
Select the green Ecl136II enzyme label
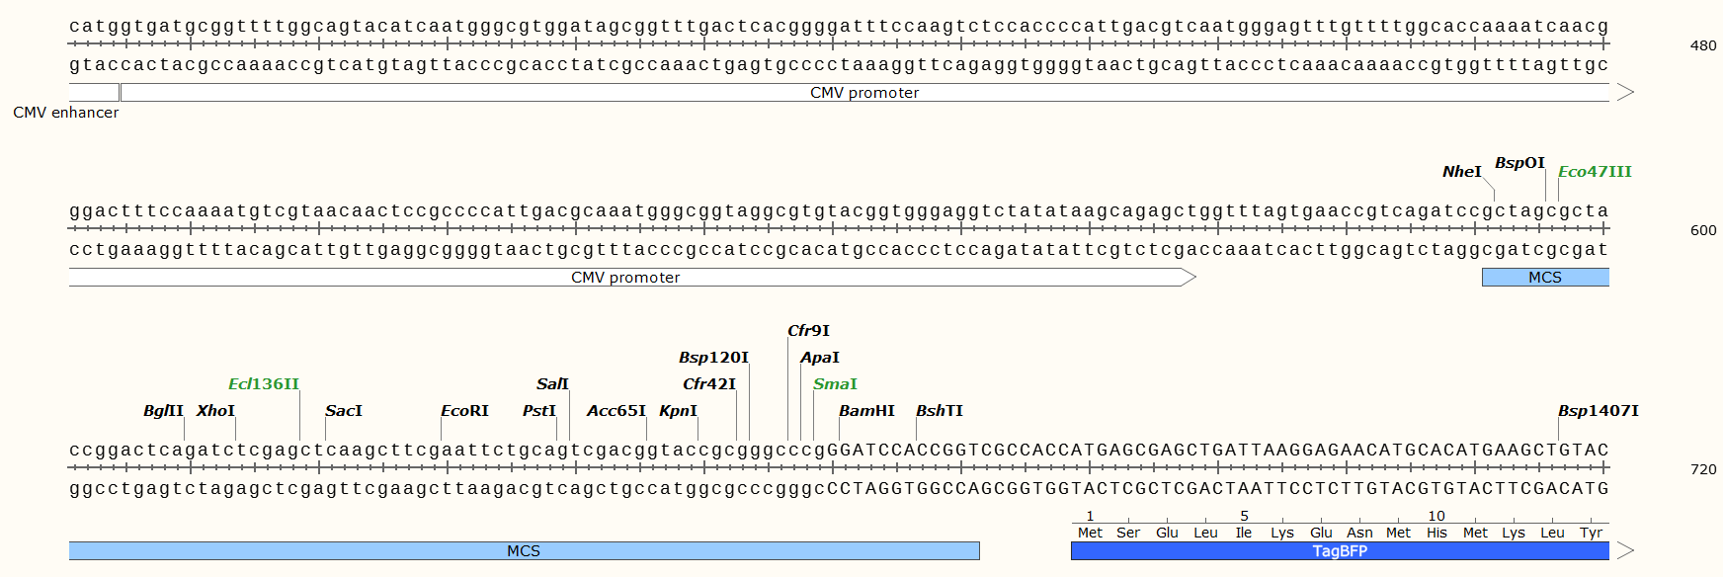[x=263, y=384]
